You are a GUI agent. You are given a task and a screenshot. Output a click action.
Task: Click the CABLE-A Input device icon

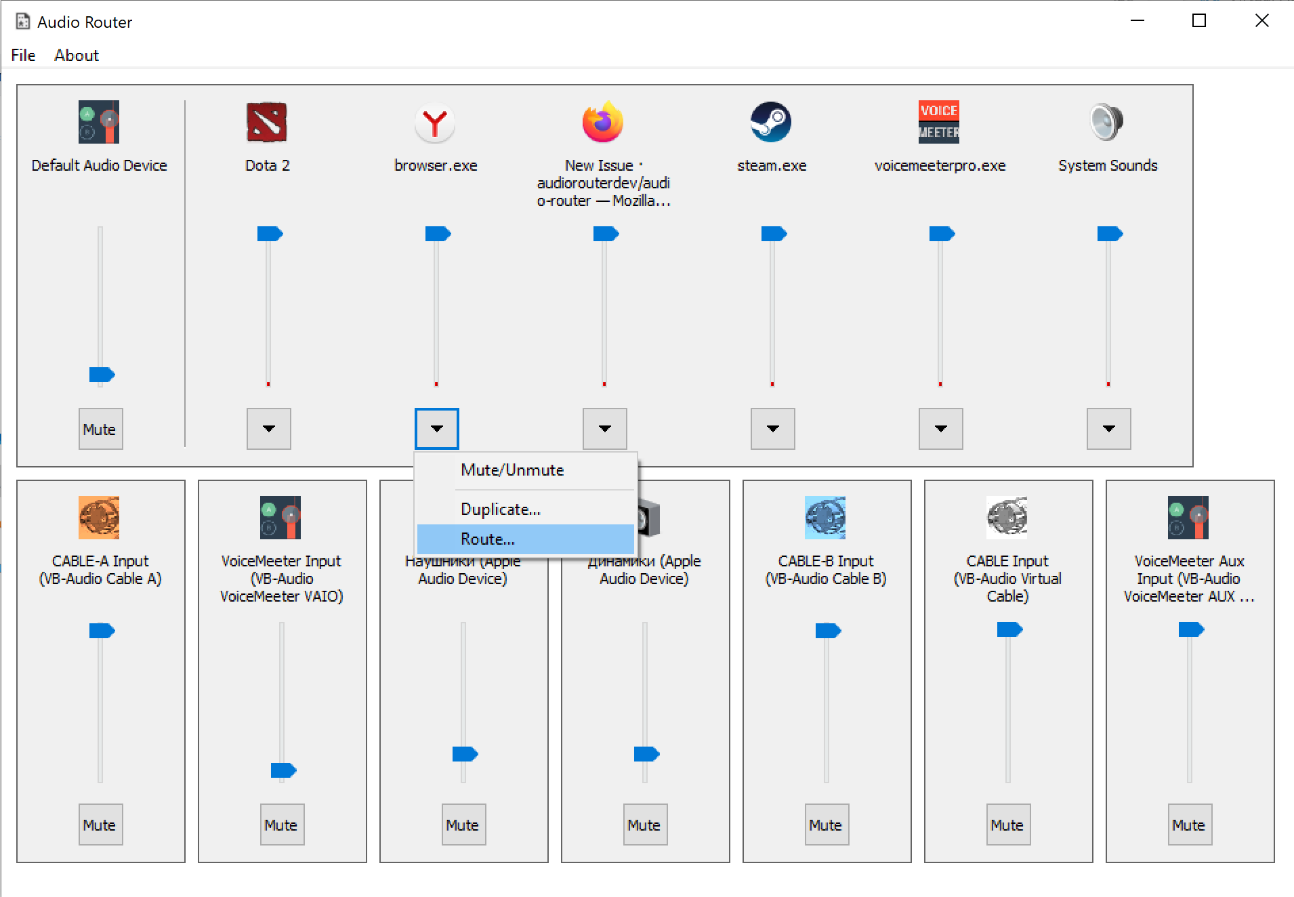pyautogui.click(x=100, y=518)
